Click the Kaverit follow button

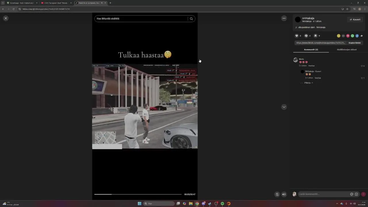pyautogui.click(x=355, y=20)
